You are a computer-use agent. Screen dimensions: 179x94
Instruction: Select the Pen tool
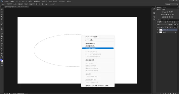[2, 44]
